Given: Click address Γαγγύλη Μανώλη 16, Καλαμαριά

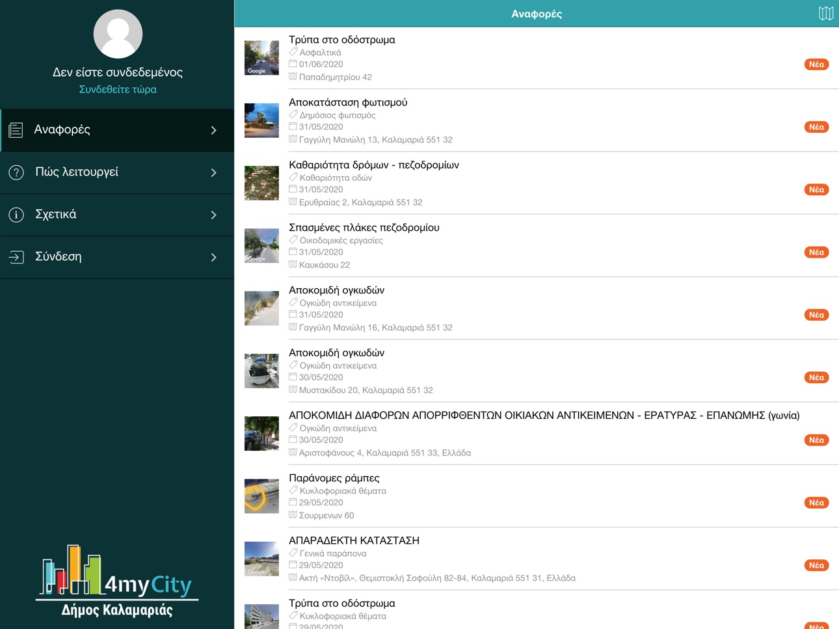Looking at the screenshot, I should tap(376, 327).
